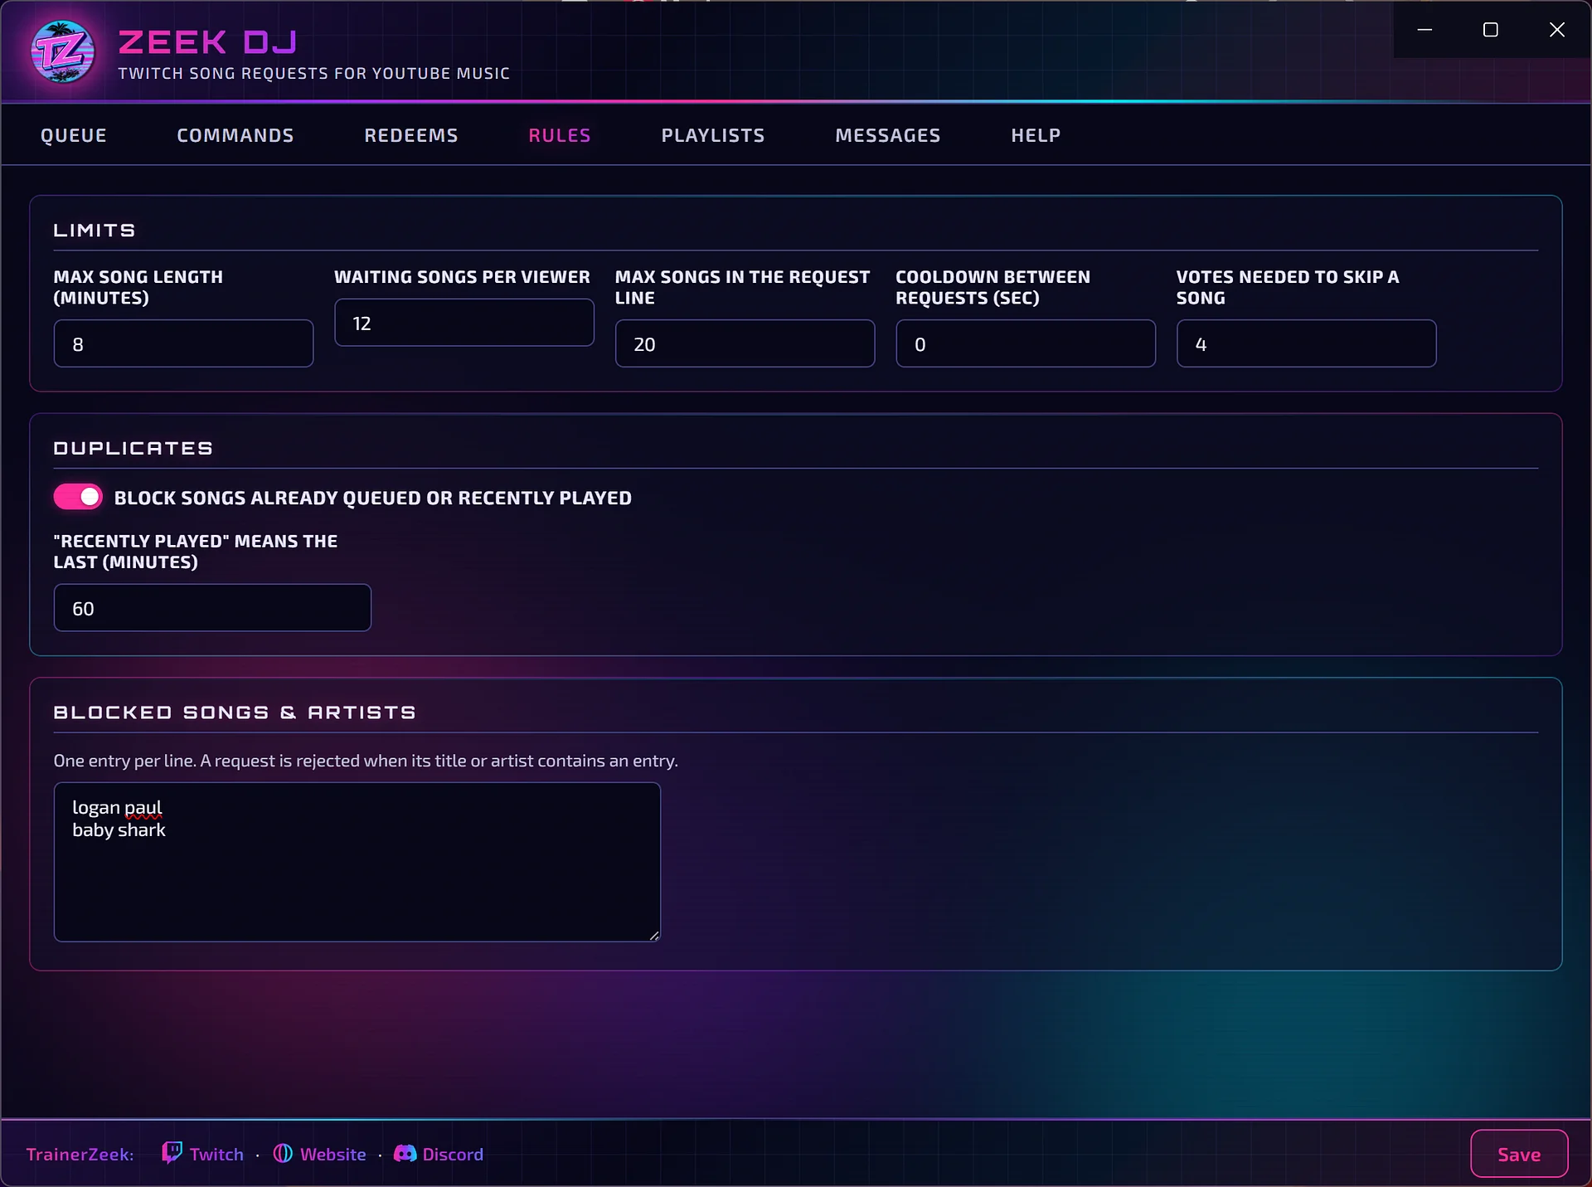The width and height of the screenshot is (1592, 1187).
Task: Focus the Max Song Length field
Action: point(183,343)
